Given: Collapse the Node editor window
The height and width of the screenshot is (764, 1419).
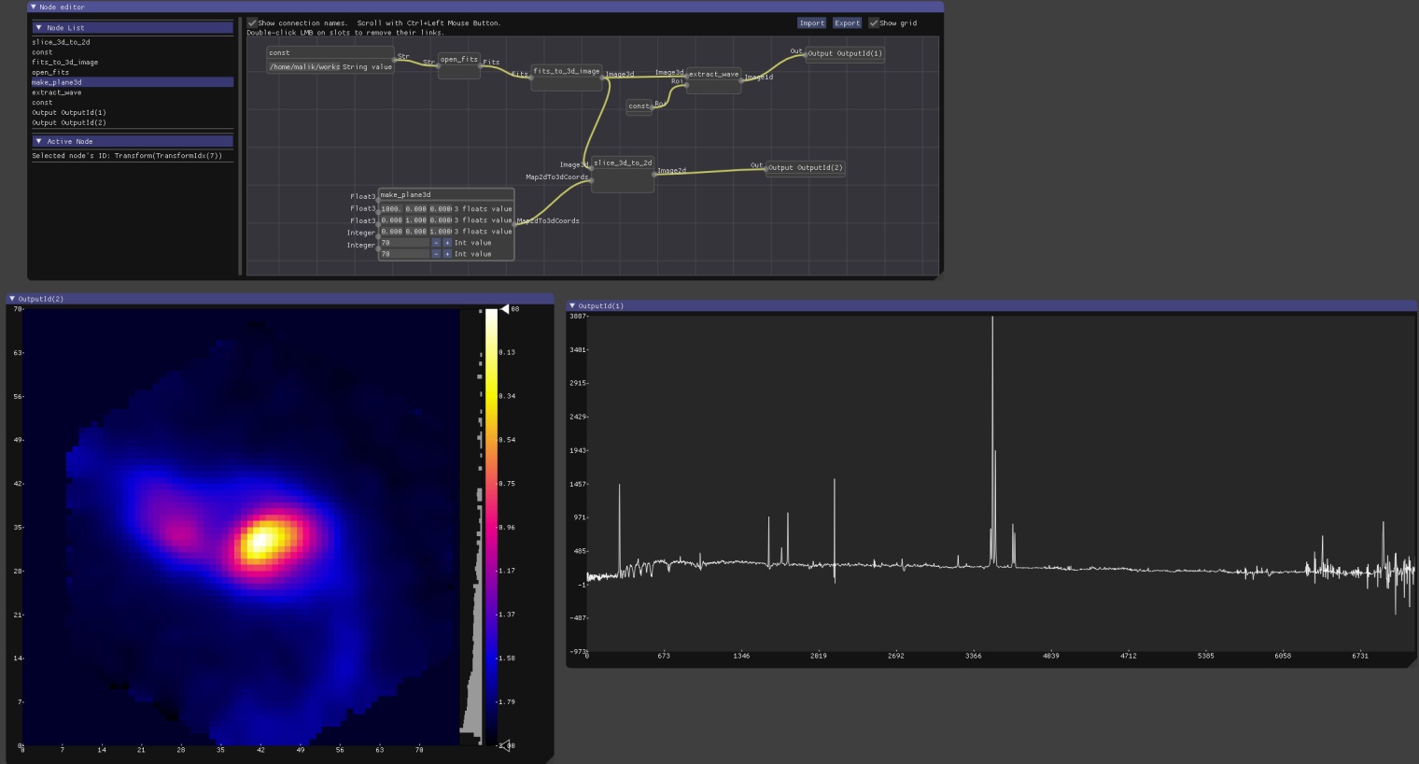Looking at the screenshot, I should 34,7.
